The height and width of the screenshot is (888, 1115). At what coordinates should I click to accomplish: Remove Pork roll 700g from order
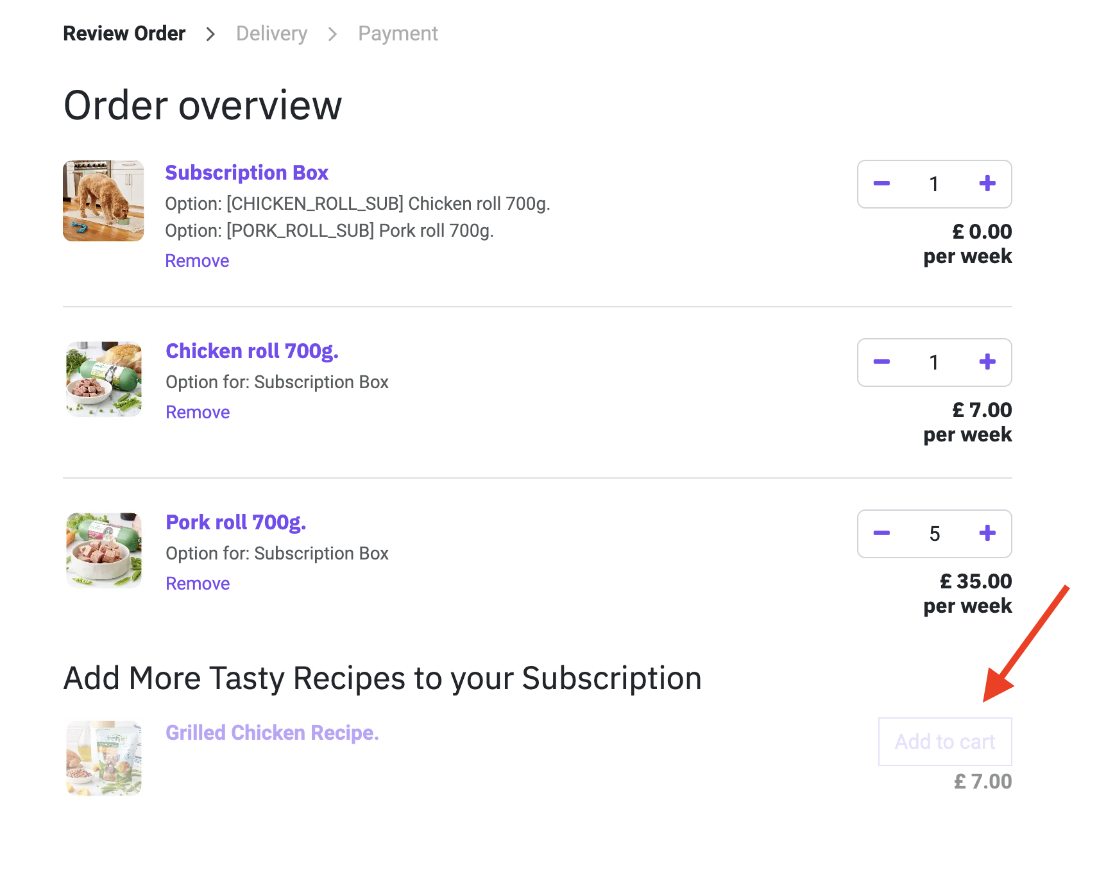pyautogui.click(x=198, y=584)
